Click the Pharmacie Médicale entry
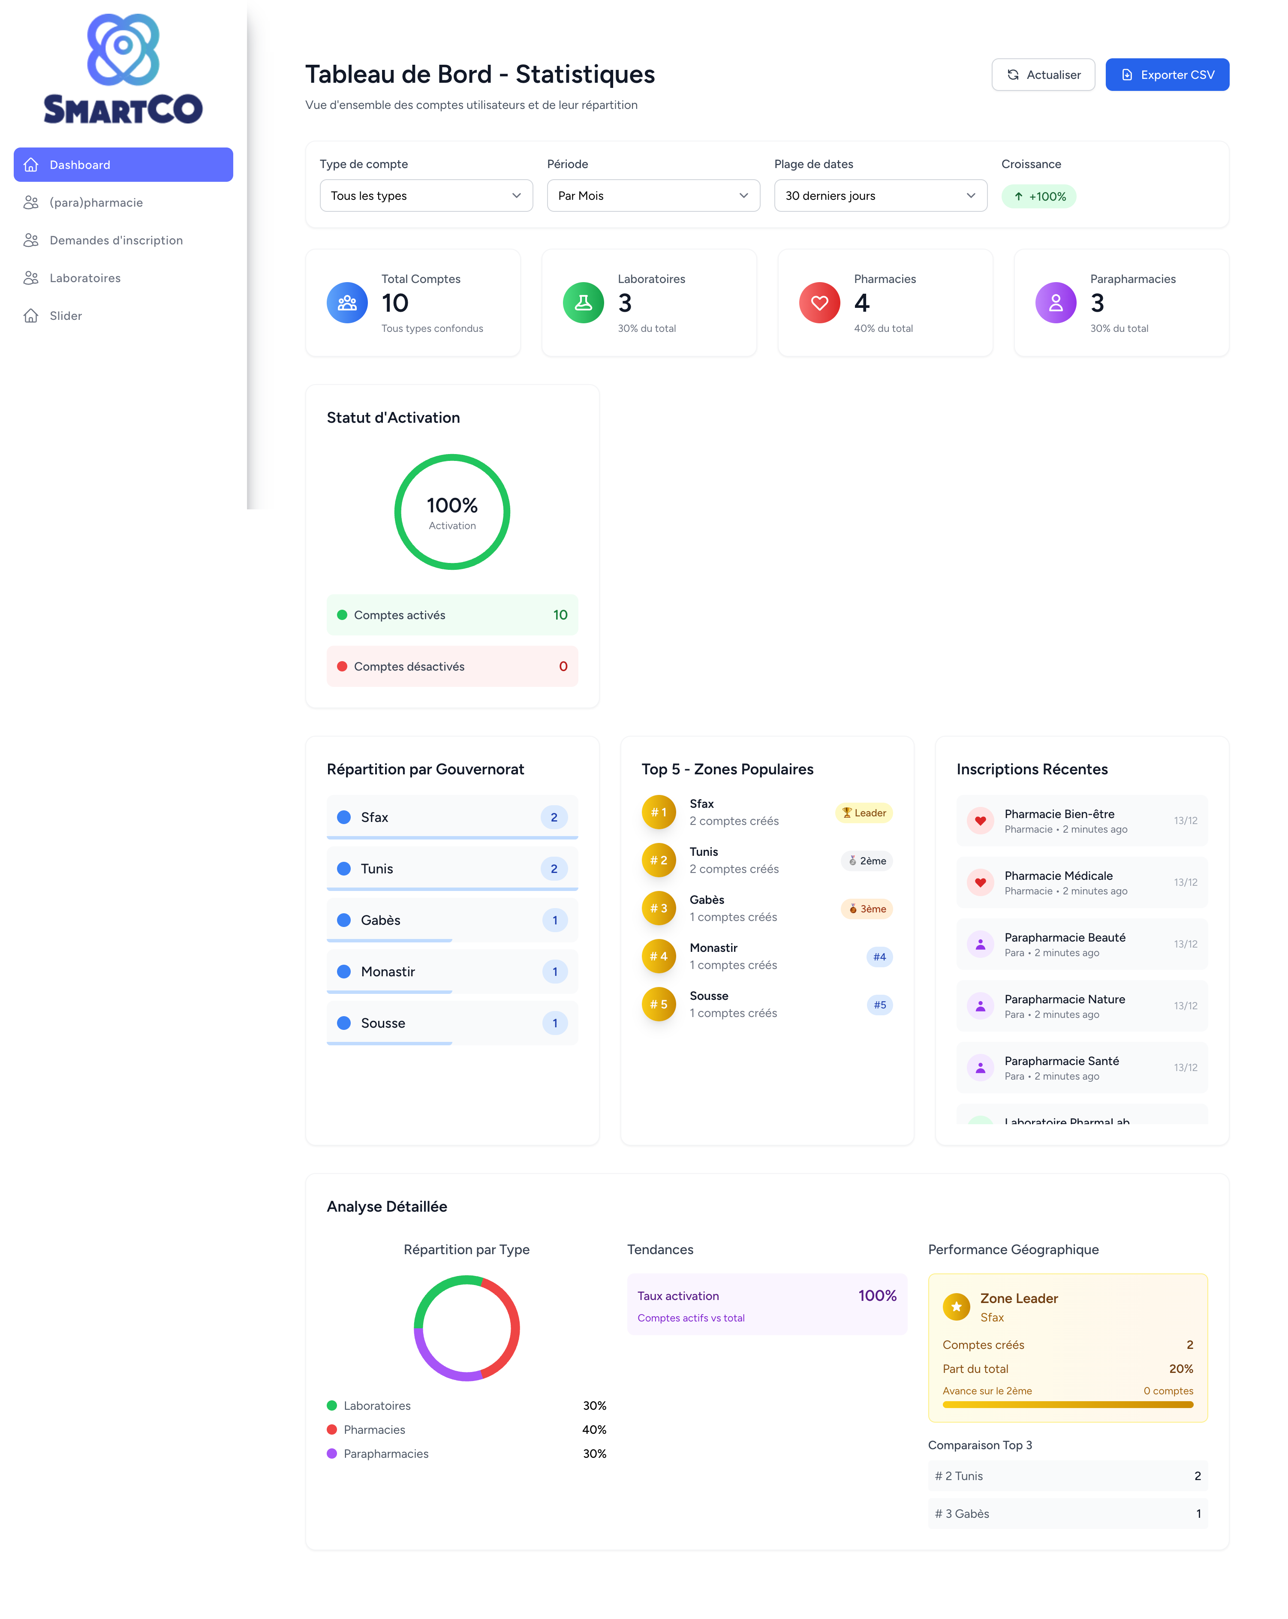The width and height of the screenshot is (1288, 1619). click(x=1082, y=882)
